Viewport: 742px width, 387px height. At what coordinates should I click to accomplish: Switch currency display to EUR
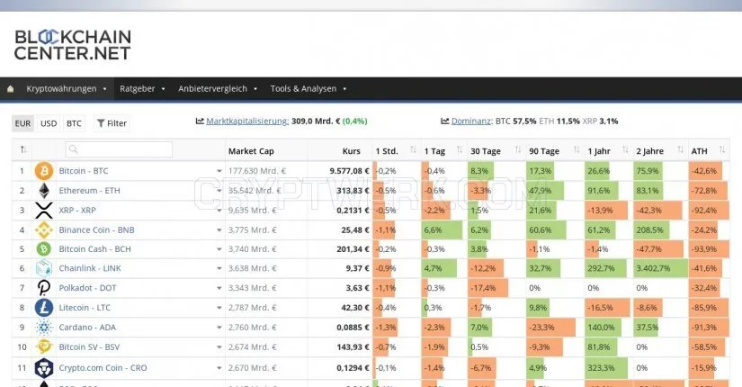[22, 123]
